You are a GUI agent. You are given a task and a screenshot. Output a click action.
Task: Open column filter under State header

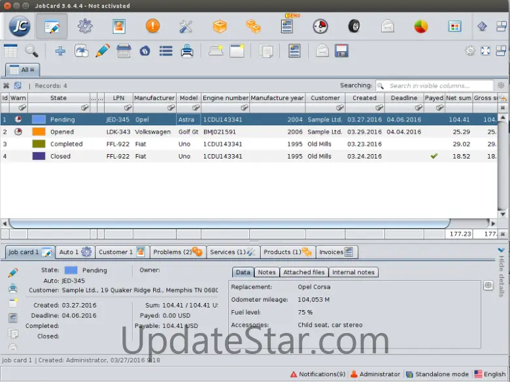tap(84, 108)
